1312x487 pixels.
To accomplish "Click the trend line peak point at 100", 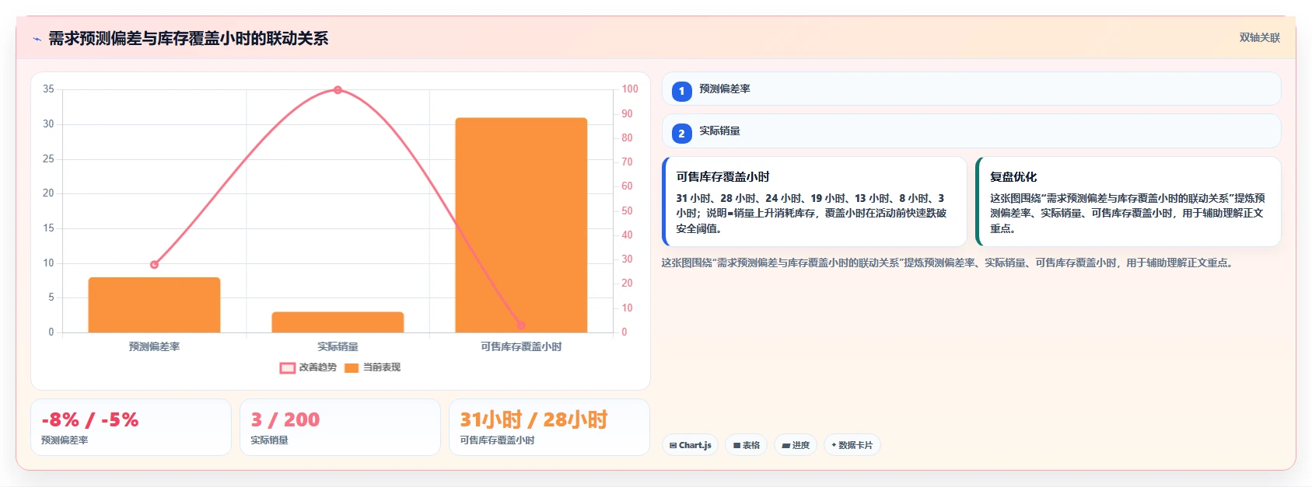I will (338, 90).
